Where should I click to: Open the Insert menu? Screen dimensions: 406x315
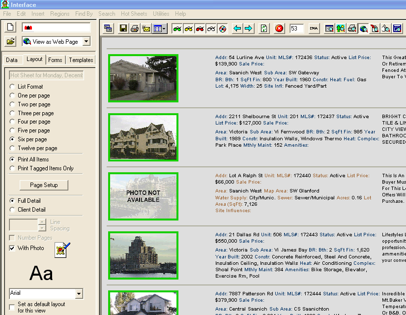point(38,14)
